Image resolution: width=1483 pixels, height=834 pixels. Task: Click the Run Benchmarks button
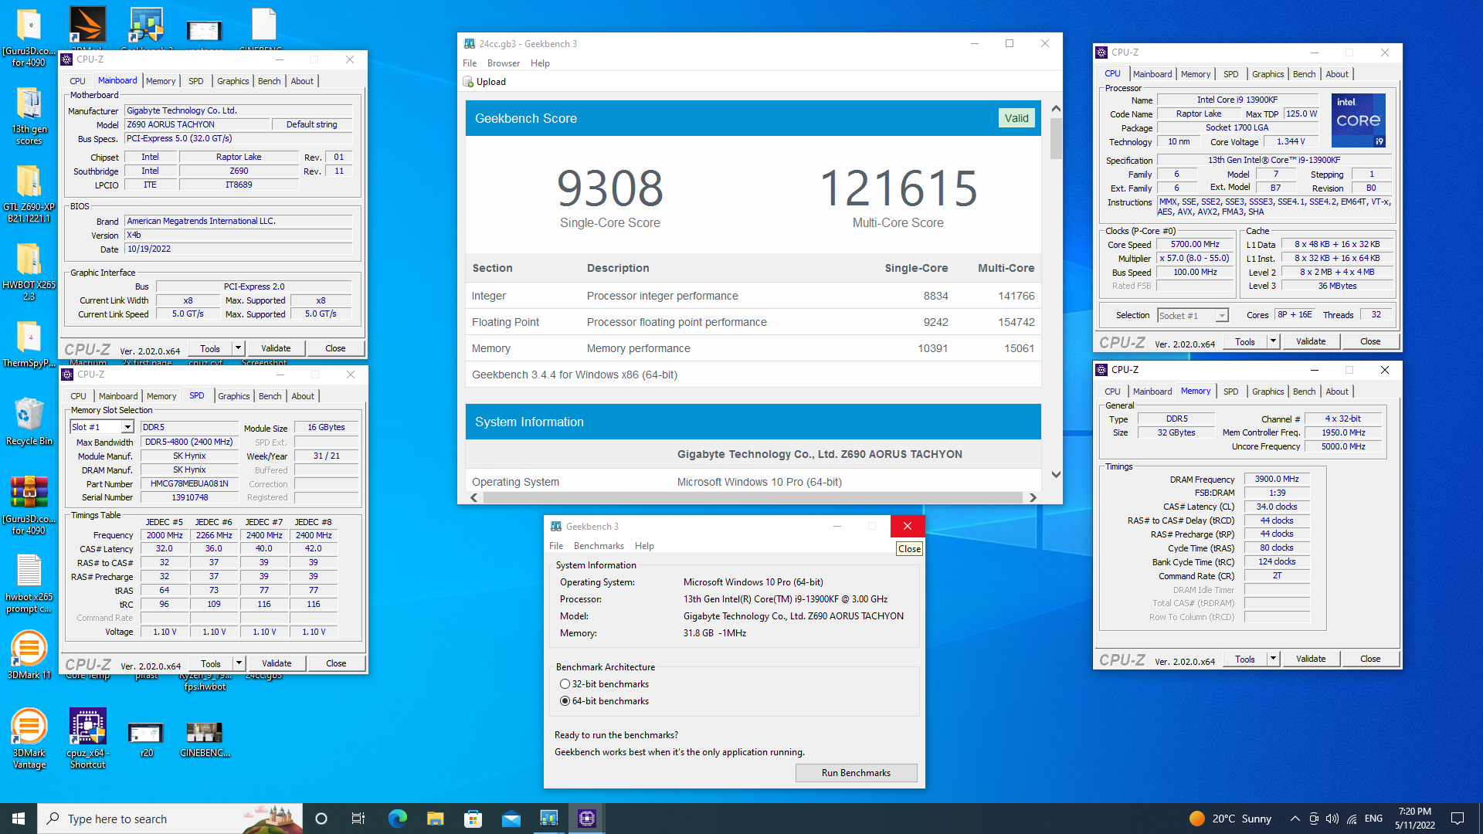[856, 773]
